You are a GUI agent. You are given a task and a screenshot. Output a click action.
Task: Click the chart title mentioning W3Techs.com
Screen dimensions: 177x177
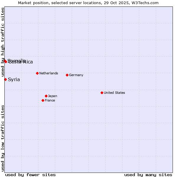[x=88, y=3]
